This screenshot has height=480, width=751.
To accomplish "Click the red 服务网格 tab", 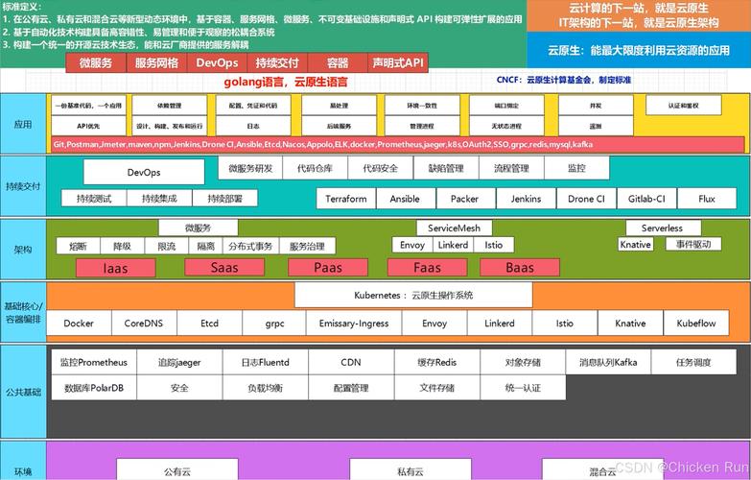I will pyautogui.click(x=156, y=62).
